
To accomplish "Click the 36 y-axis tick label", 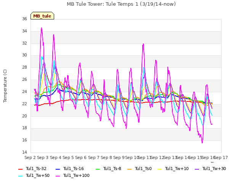I will [24, 19].
